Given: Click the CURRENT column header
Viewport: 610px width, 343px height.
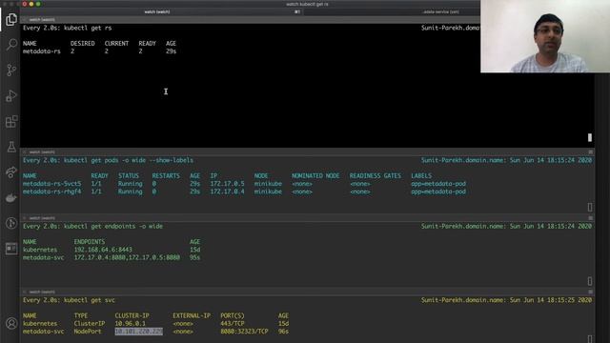Looking at the screenshot, I should click(116, 44).
